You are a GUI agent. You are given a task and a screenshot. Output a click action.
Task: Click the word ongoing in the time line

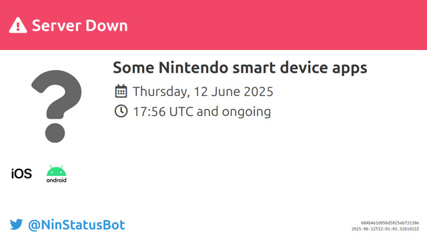246,112
